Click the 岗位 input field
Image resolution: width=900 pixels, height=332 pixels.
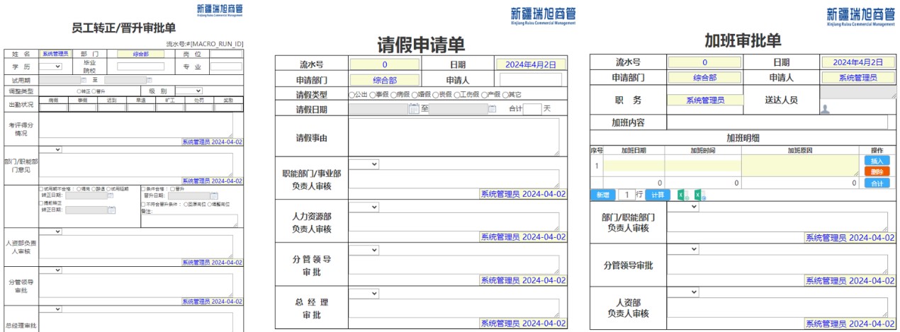click(x=226, y=54)
